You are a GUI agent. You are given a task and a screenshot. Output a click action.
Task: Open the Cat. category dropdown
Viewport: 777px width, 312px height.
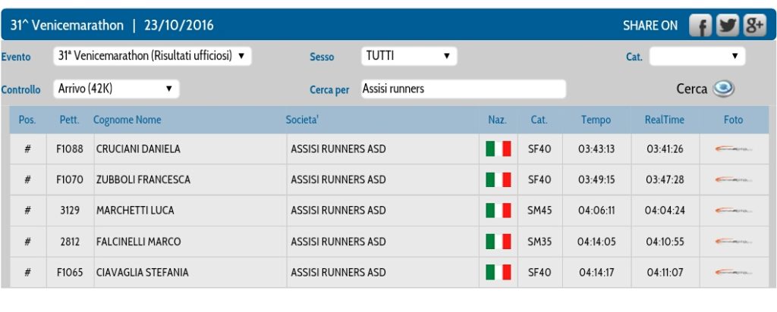(x=697, y=56)
